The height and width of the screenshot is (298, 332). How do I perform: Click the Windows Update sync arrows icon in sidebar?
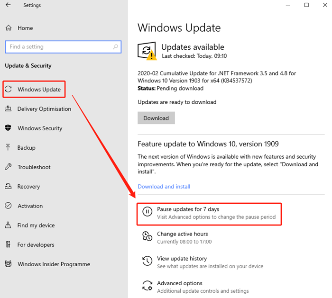[x=8, y=89]
